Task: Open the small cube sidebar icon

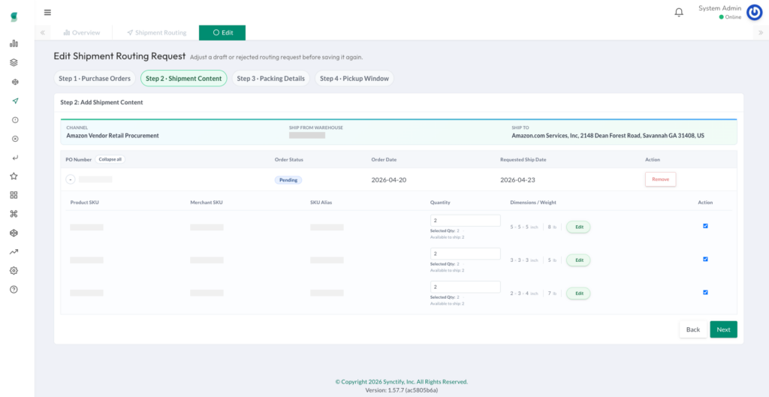Action: pyautogui.click(x=15, y=82)
